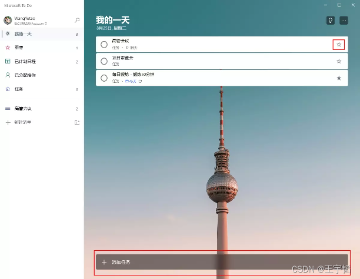Open WangYutao account avatar
This screenshot has width=360, height=279.
pos(8,21)
